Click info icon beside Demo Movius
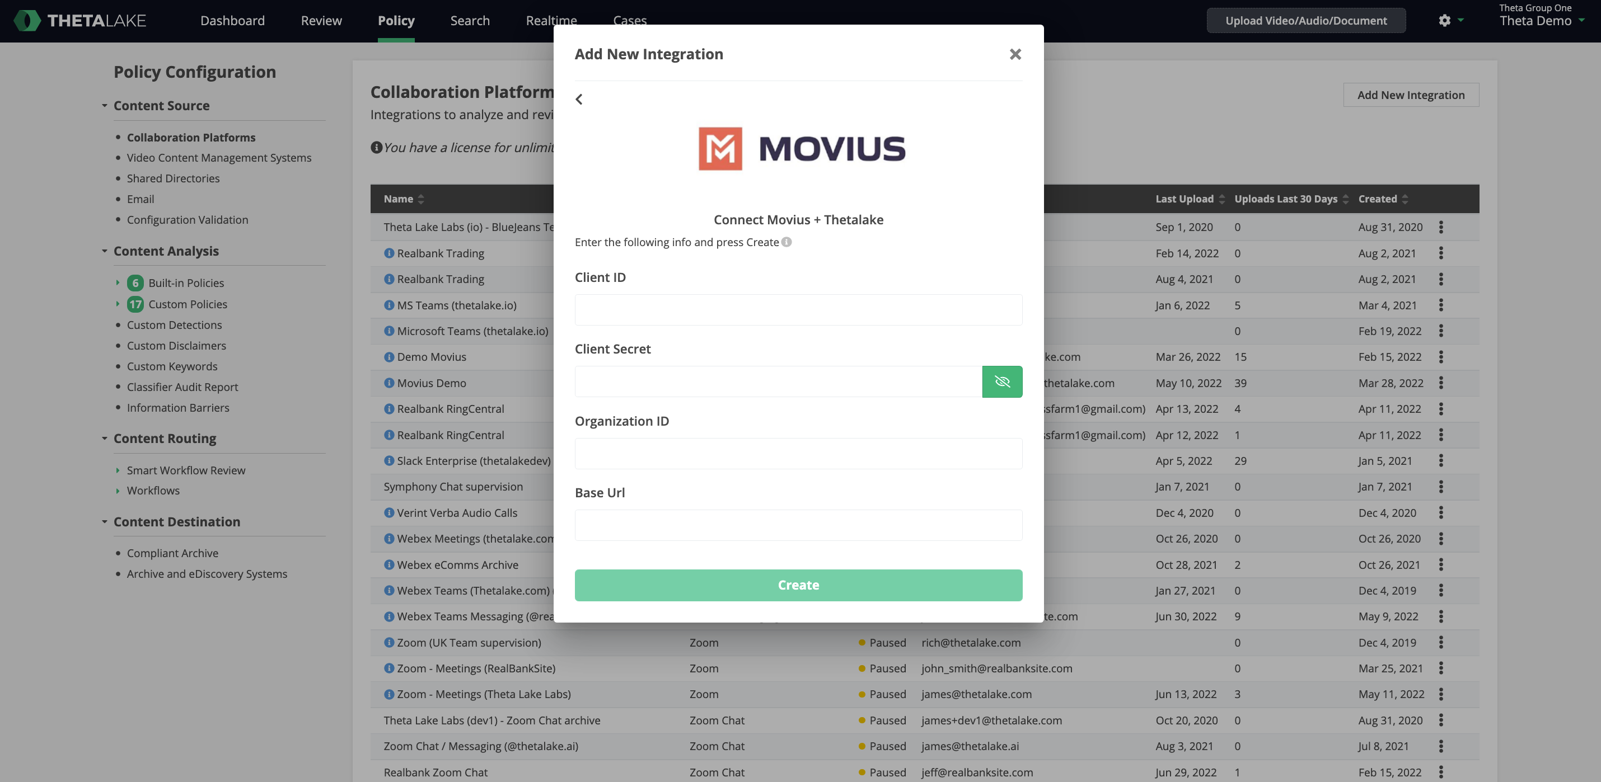The width and height of the screenshot is (1601, 782). (389, 357)
